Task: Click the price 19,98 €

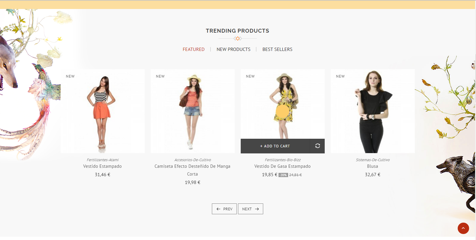Action: (x=192, y=182)
